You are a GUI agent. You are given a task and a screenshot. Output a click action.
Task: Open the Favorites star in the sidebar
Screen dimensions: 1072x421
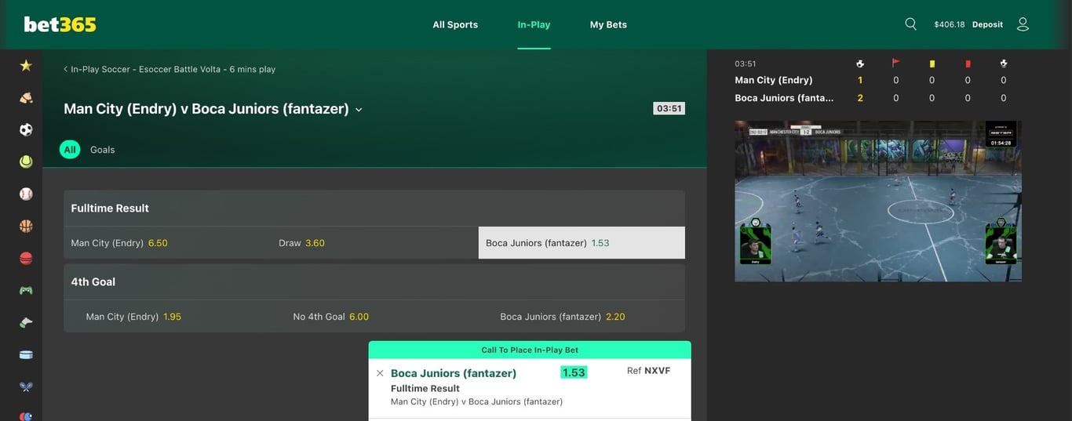click(26, 66)
